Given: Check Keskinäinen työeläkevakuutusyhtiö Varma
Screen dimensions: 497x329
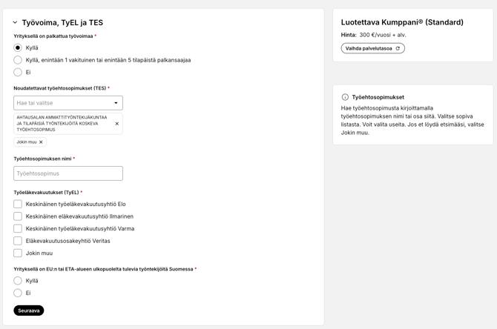Looking at the screenshot, I should tap(18, 228).
